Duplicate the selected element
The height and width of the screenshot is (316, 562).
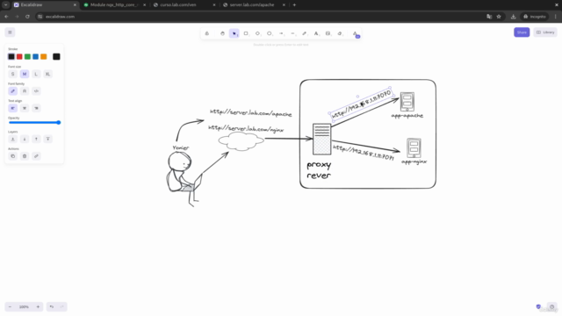[13, 156]
